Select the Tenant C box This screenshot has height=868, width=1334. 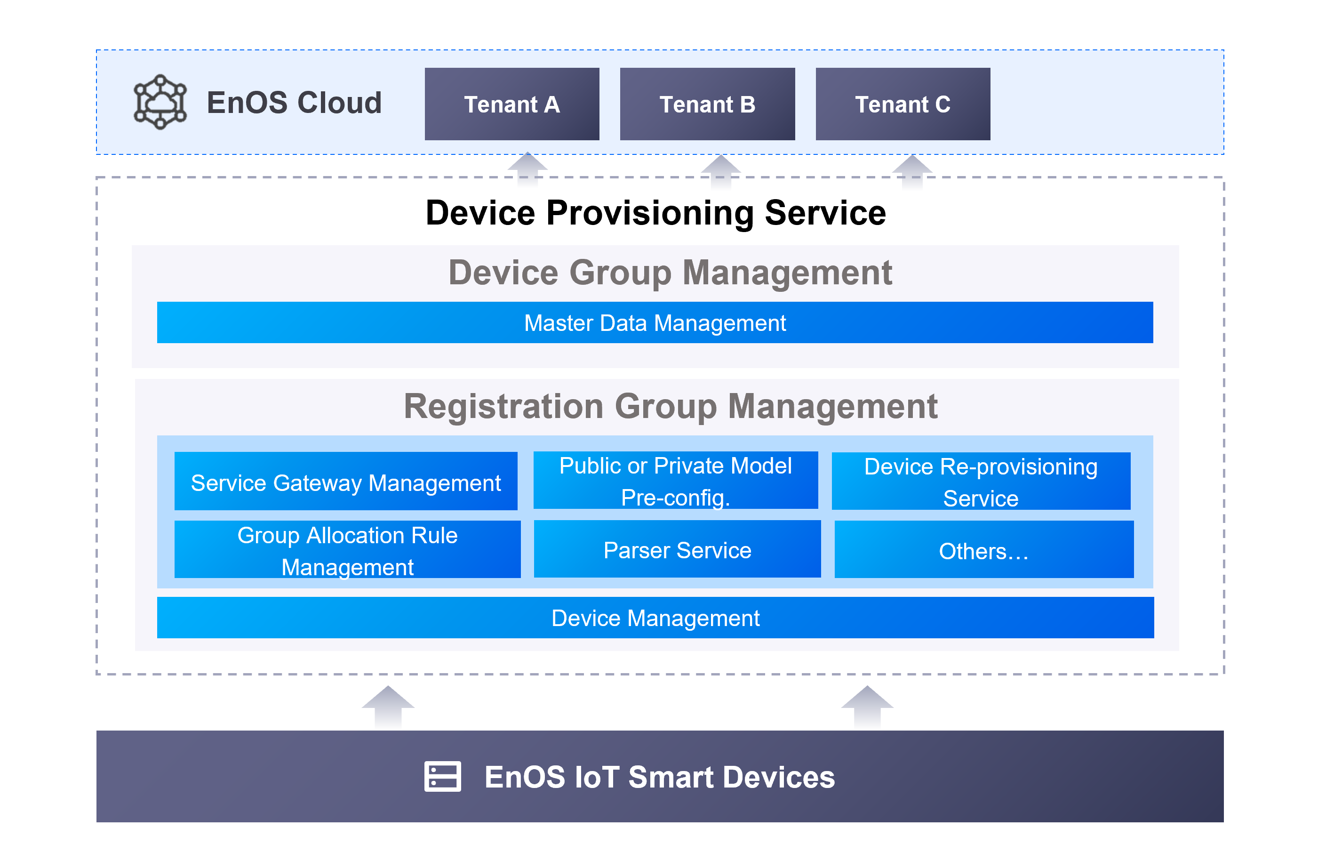click(903, 104)
